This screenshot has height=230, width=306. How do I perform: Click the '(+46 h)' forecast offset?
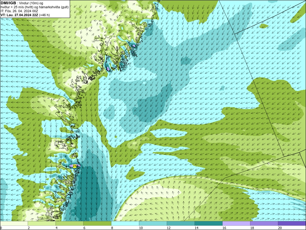[x=44, y=15]
